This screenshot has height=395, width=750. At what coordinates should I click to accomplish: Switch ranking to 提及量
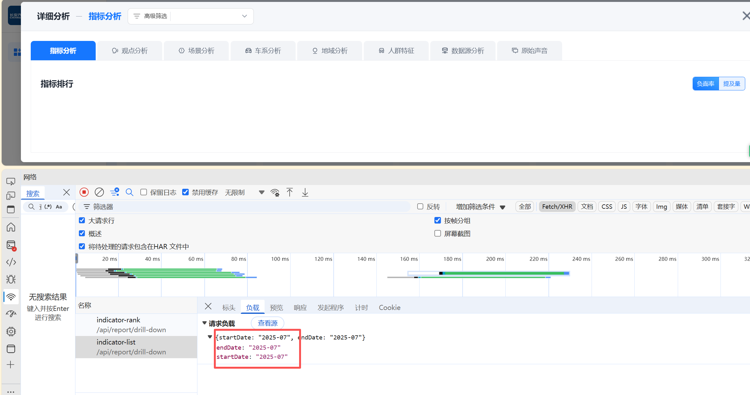point(731,84)
